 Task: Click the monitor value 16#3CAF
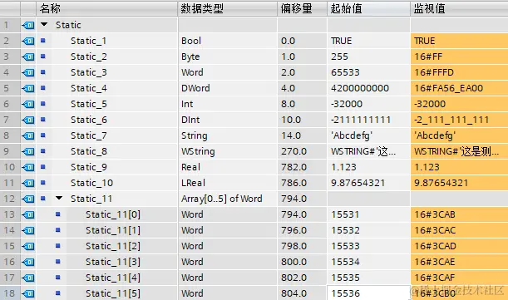coord(435,278)
